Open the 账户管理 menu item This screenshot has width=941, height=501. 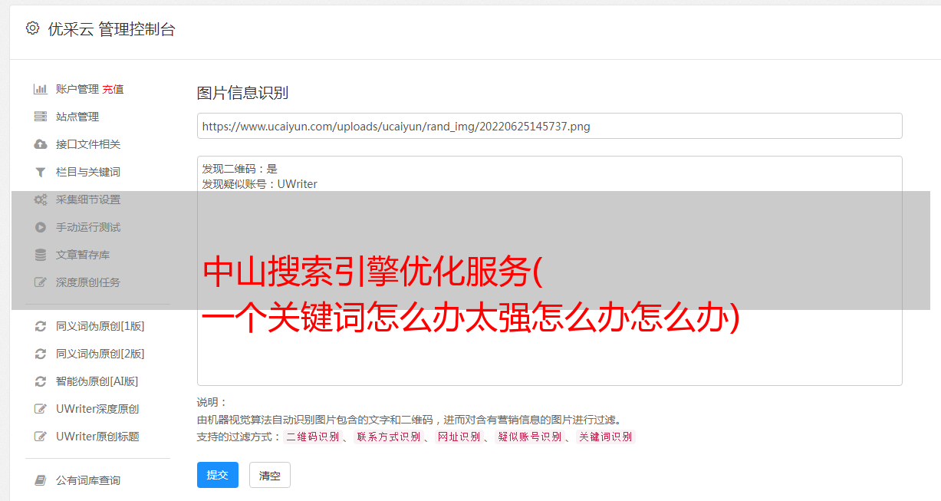point(77,89)
